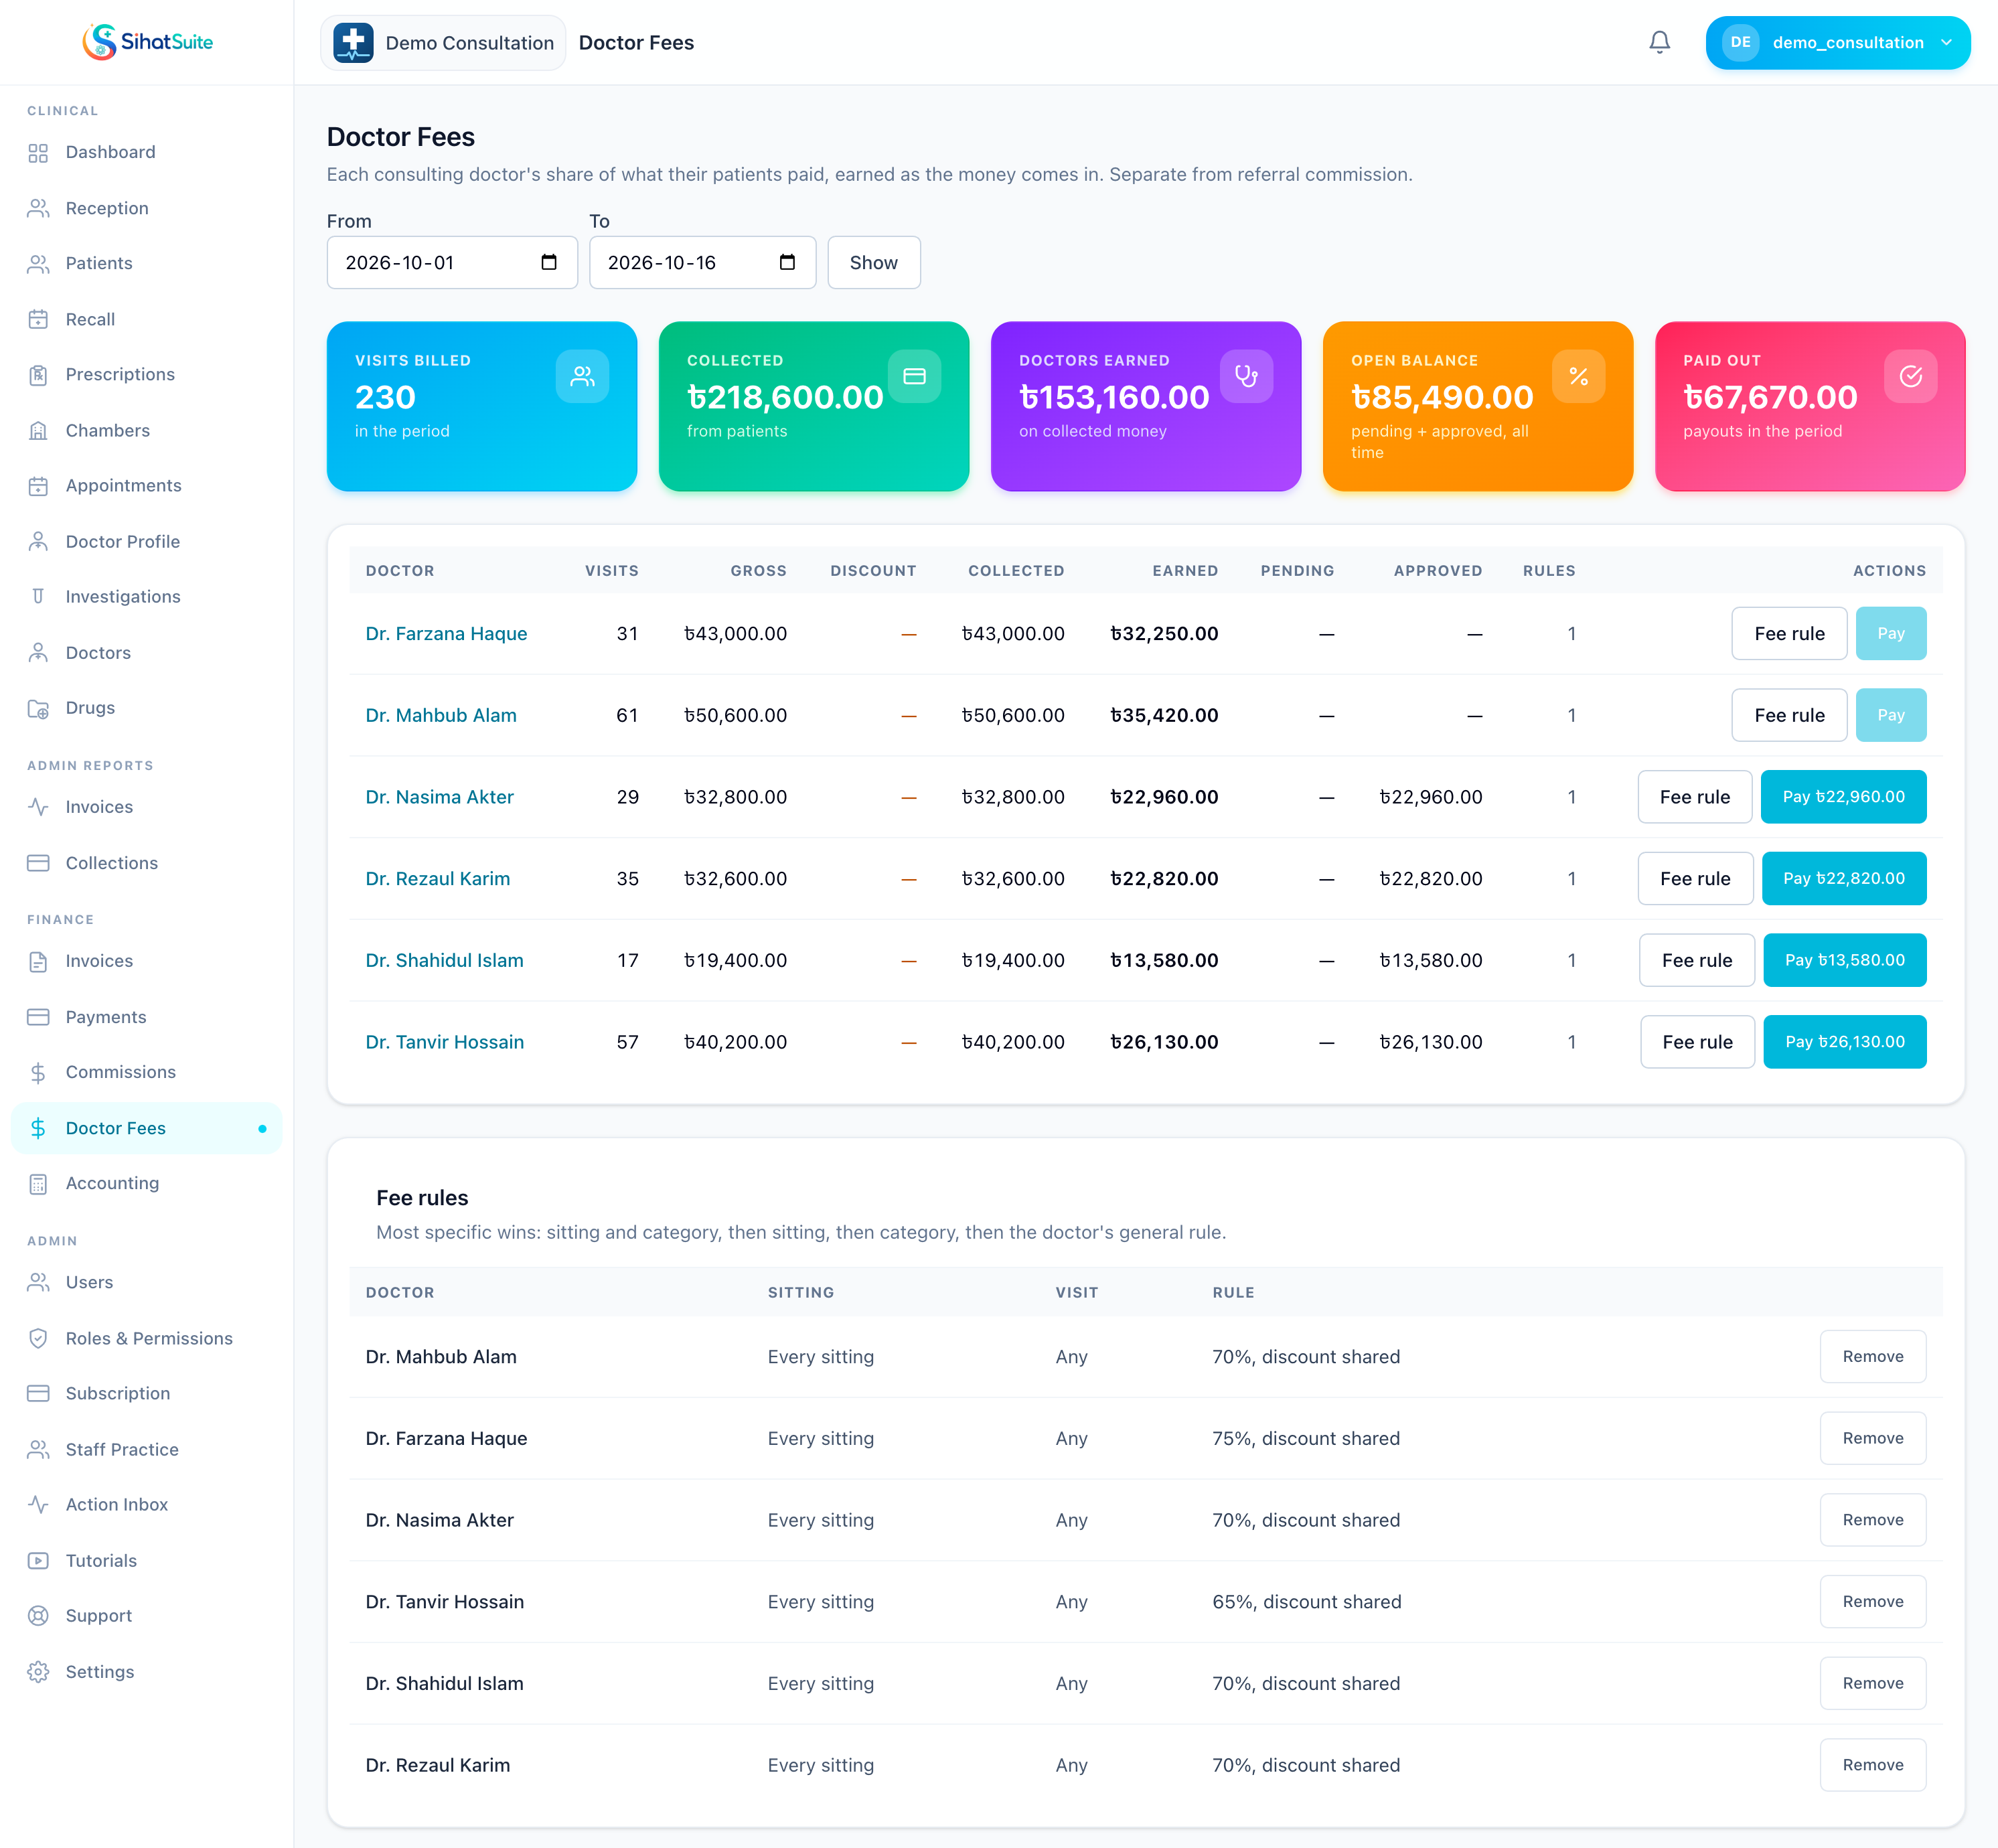Viewport: 1998px width, 1848px height.
Task: Click the Settings gear icon in sidebar
Action: pos(38,1672)
